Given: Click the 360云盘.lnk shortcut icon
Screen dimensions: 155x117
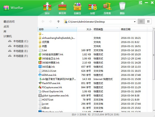Looking at the screenshot, I should [40, 67].
